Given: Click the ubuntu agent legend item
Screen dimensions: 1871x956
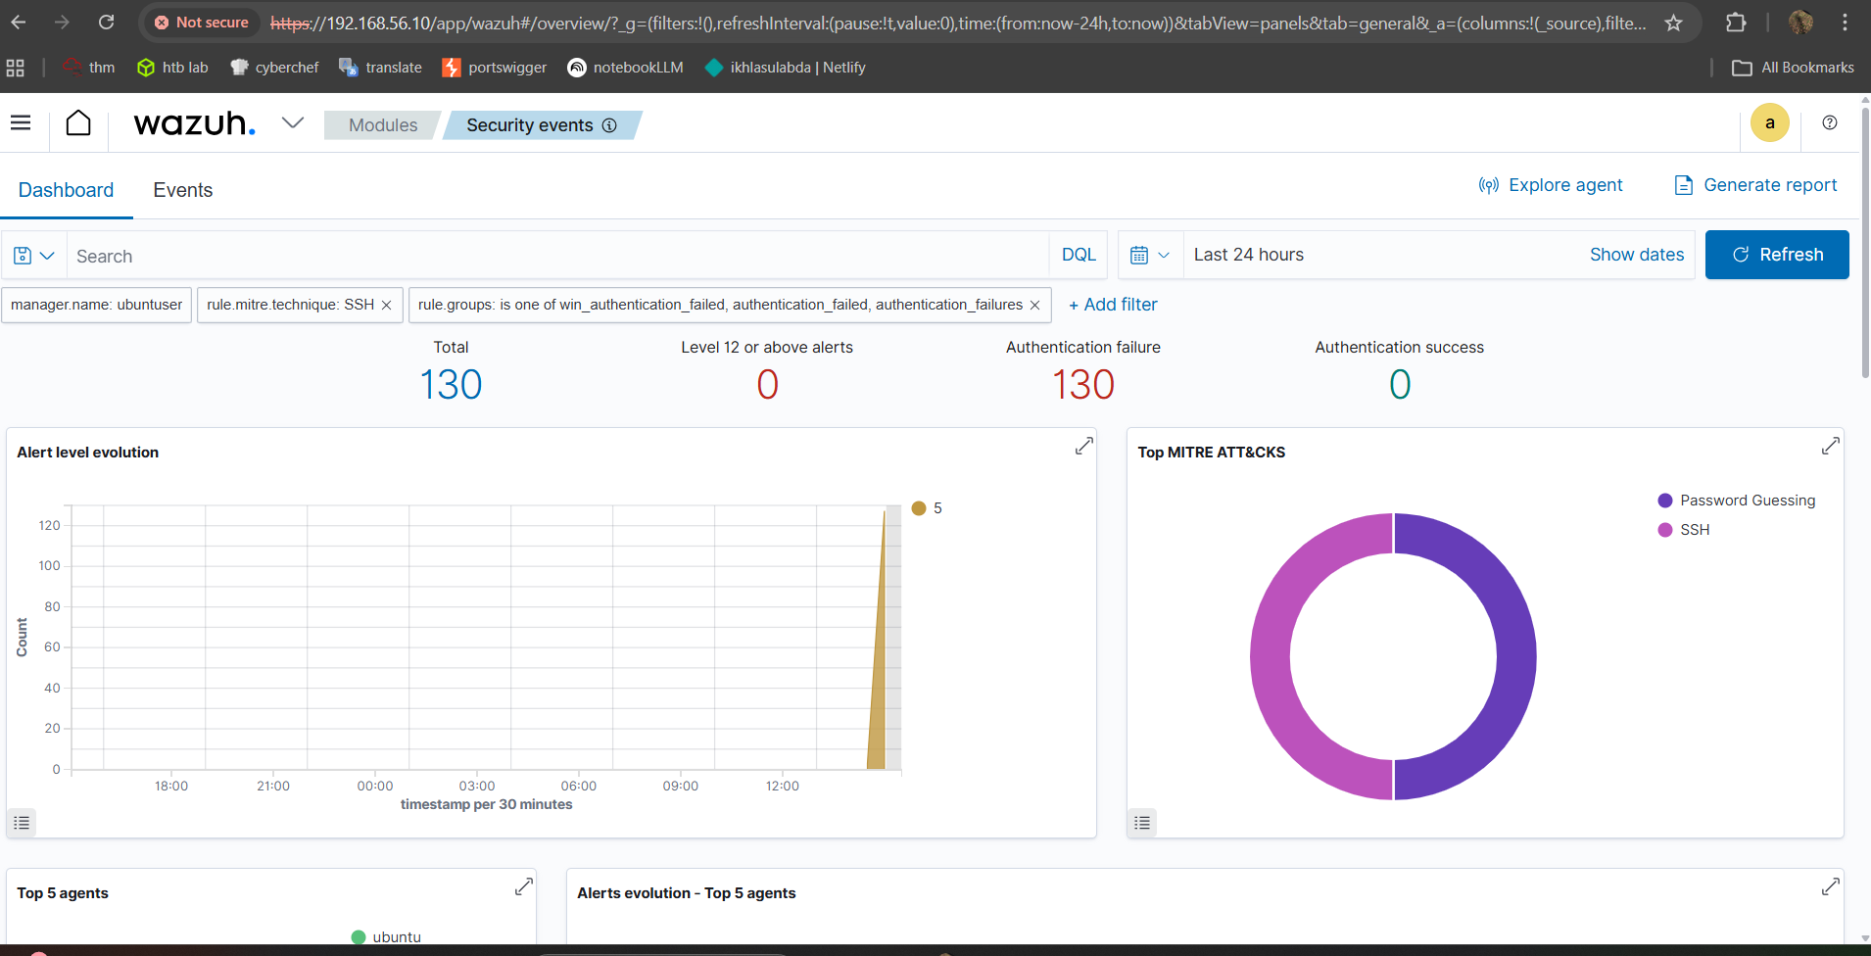Looking at the screenshot, I should tap(387, 936).
